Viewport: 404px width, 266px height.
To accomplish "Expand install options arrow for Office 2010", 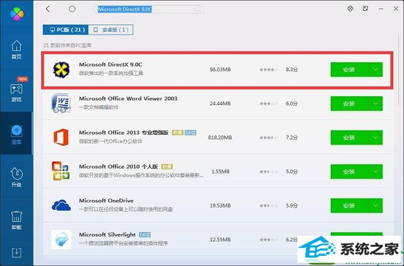I will coord(376,171).
